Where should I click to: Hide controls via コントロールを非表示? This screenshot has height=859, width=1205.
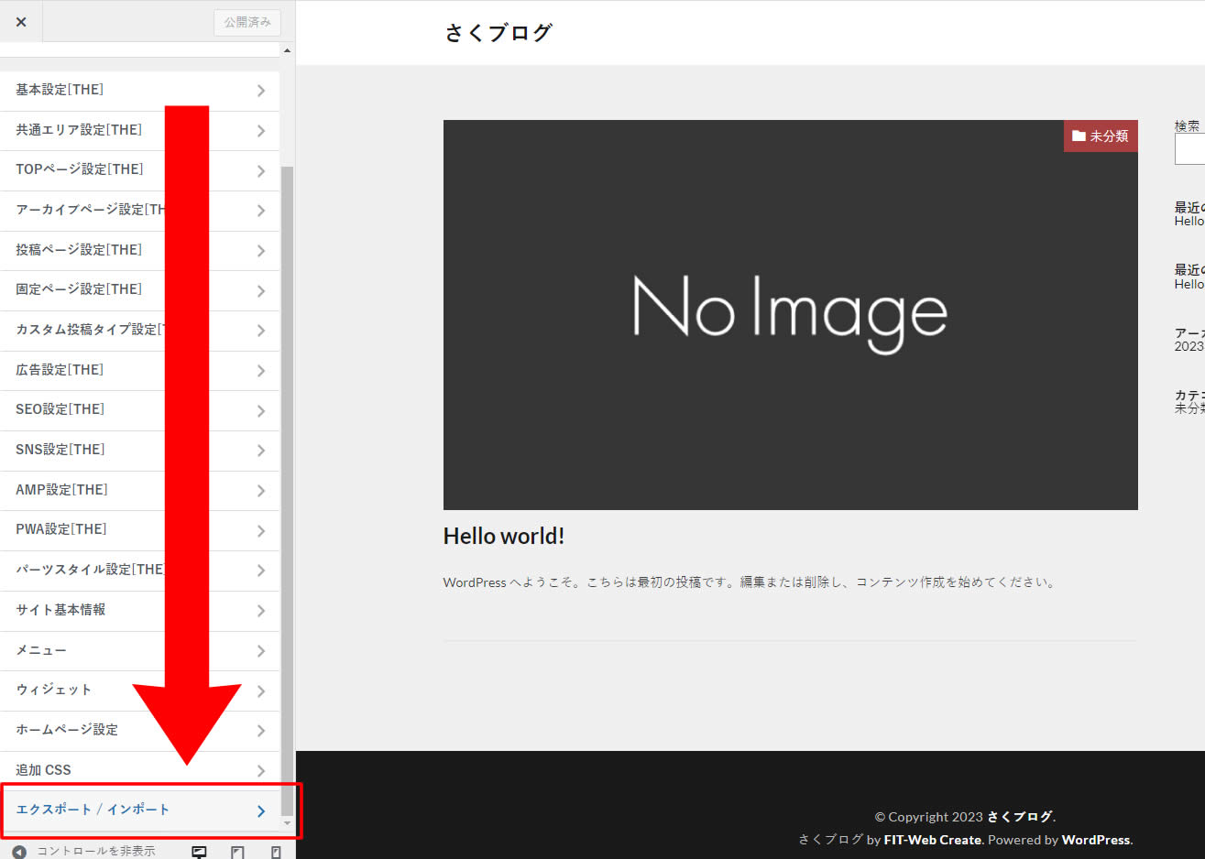83,852
